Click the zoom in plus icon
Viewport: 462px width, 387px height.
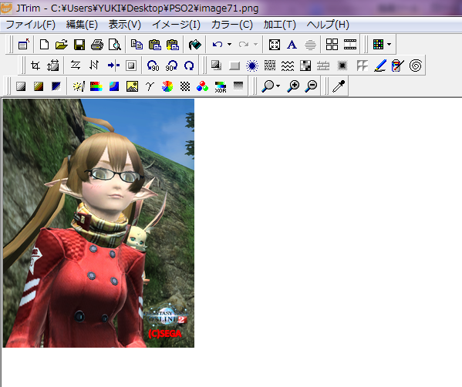[293, 86]
